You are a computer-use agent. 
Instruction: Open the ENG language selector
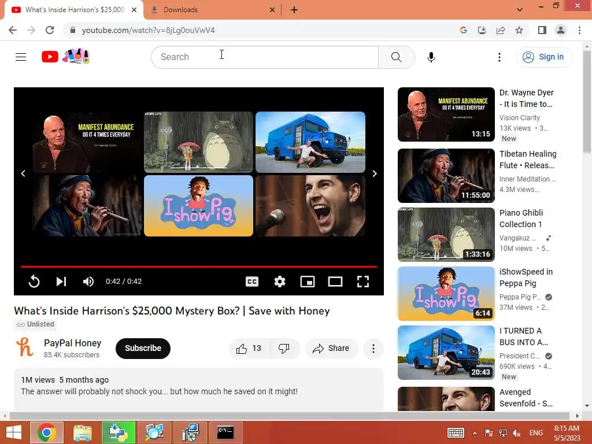(536, 433)
